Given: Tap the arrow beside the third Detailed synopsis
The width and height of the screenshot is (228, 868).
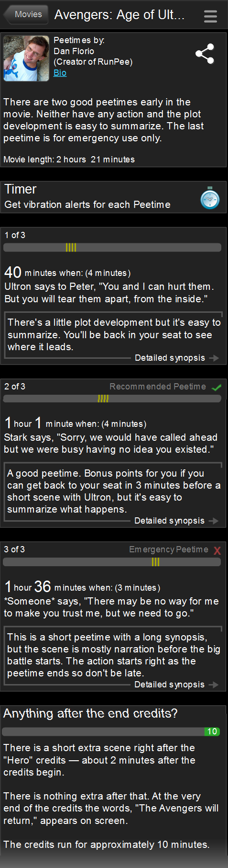Looking at the screenshot, I should pos(214,685).
